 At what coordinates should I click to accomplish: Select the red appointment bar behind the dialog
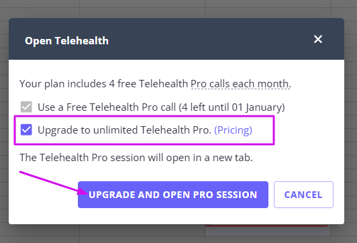[x=266, y=226]
